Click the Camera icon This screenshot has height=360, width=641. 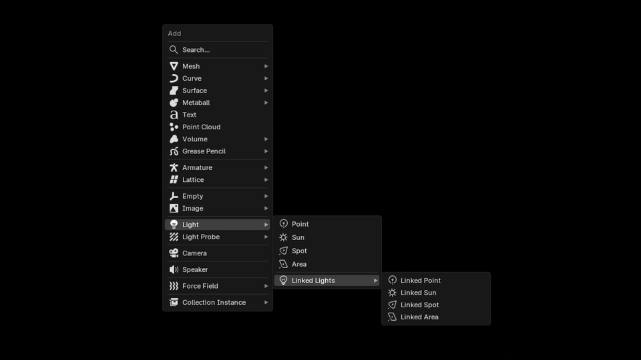click(x=174, y=253)
